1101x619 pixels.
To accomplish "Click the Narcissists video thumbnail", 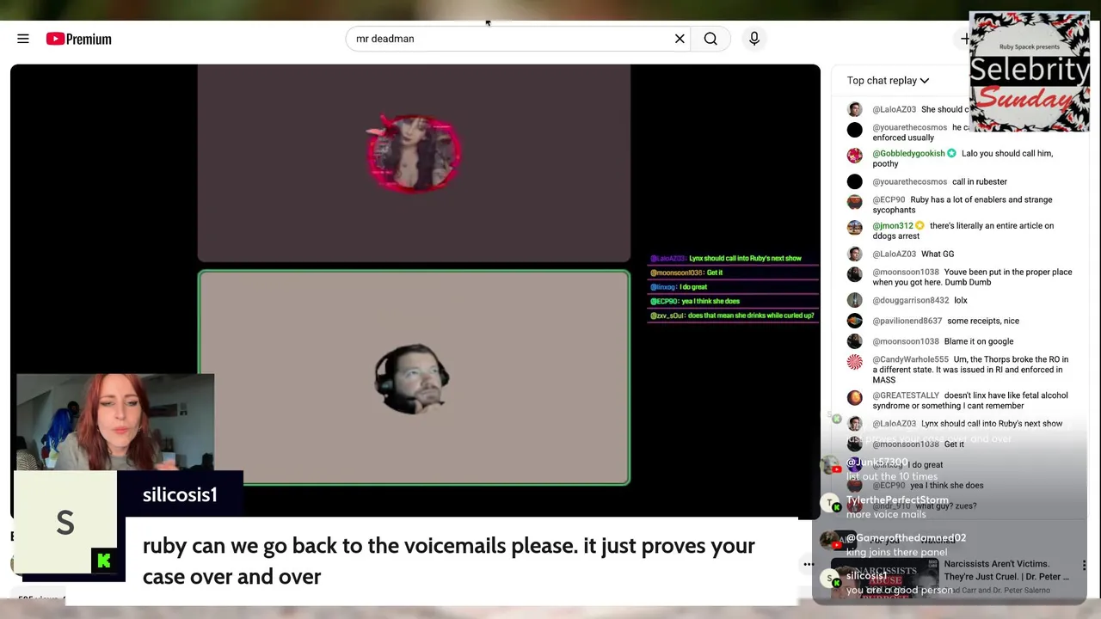I will pyautogui.click(x=884, y=577).
